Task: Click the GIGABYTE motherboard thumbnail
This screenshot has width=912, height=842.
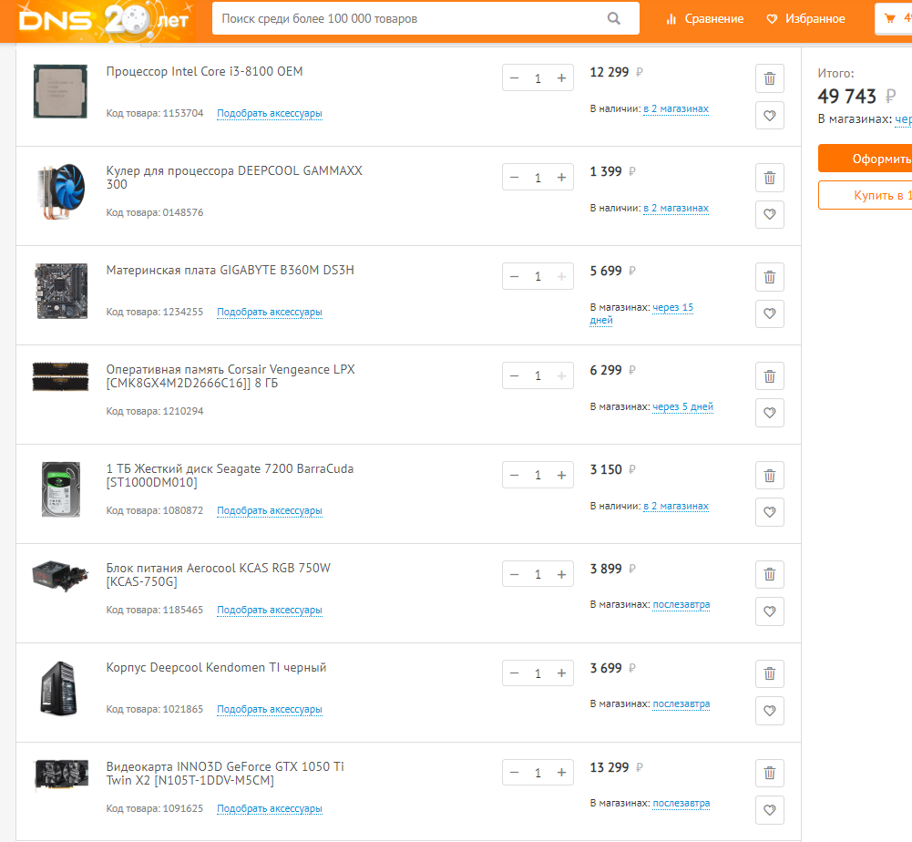Action: pyautogui.click(x=61, y=291)
